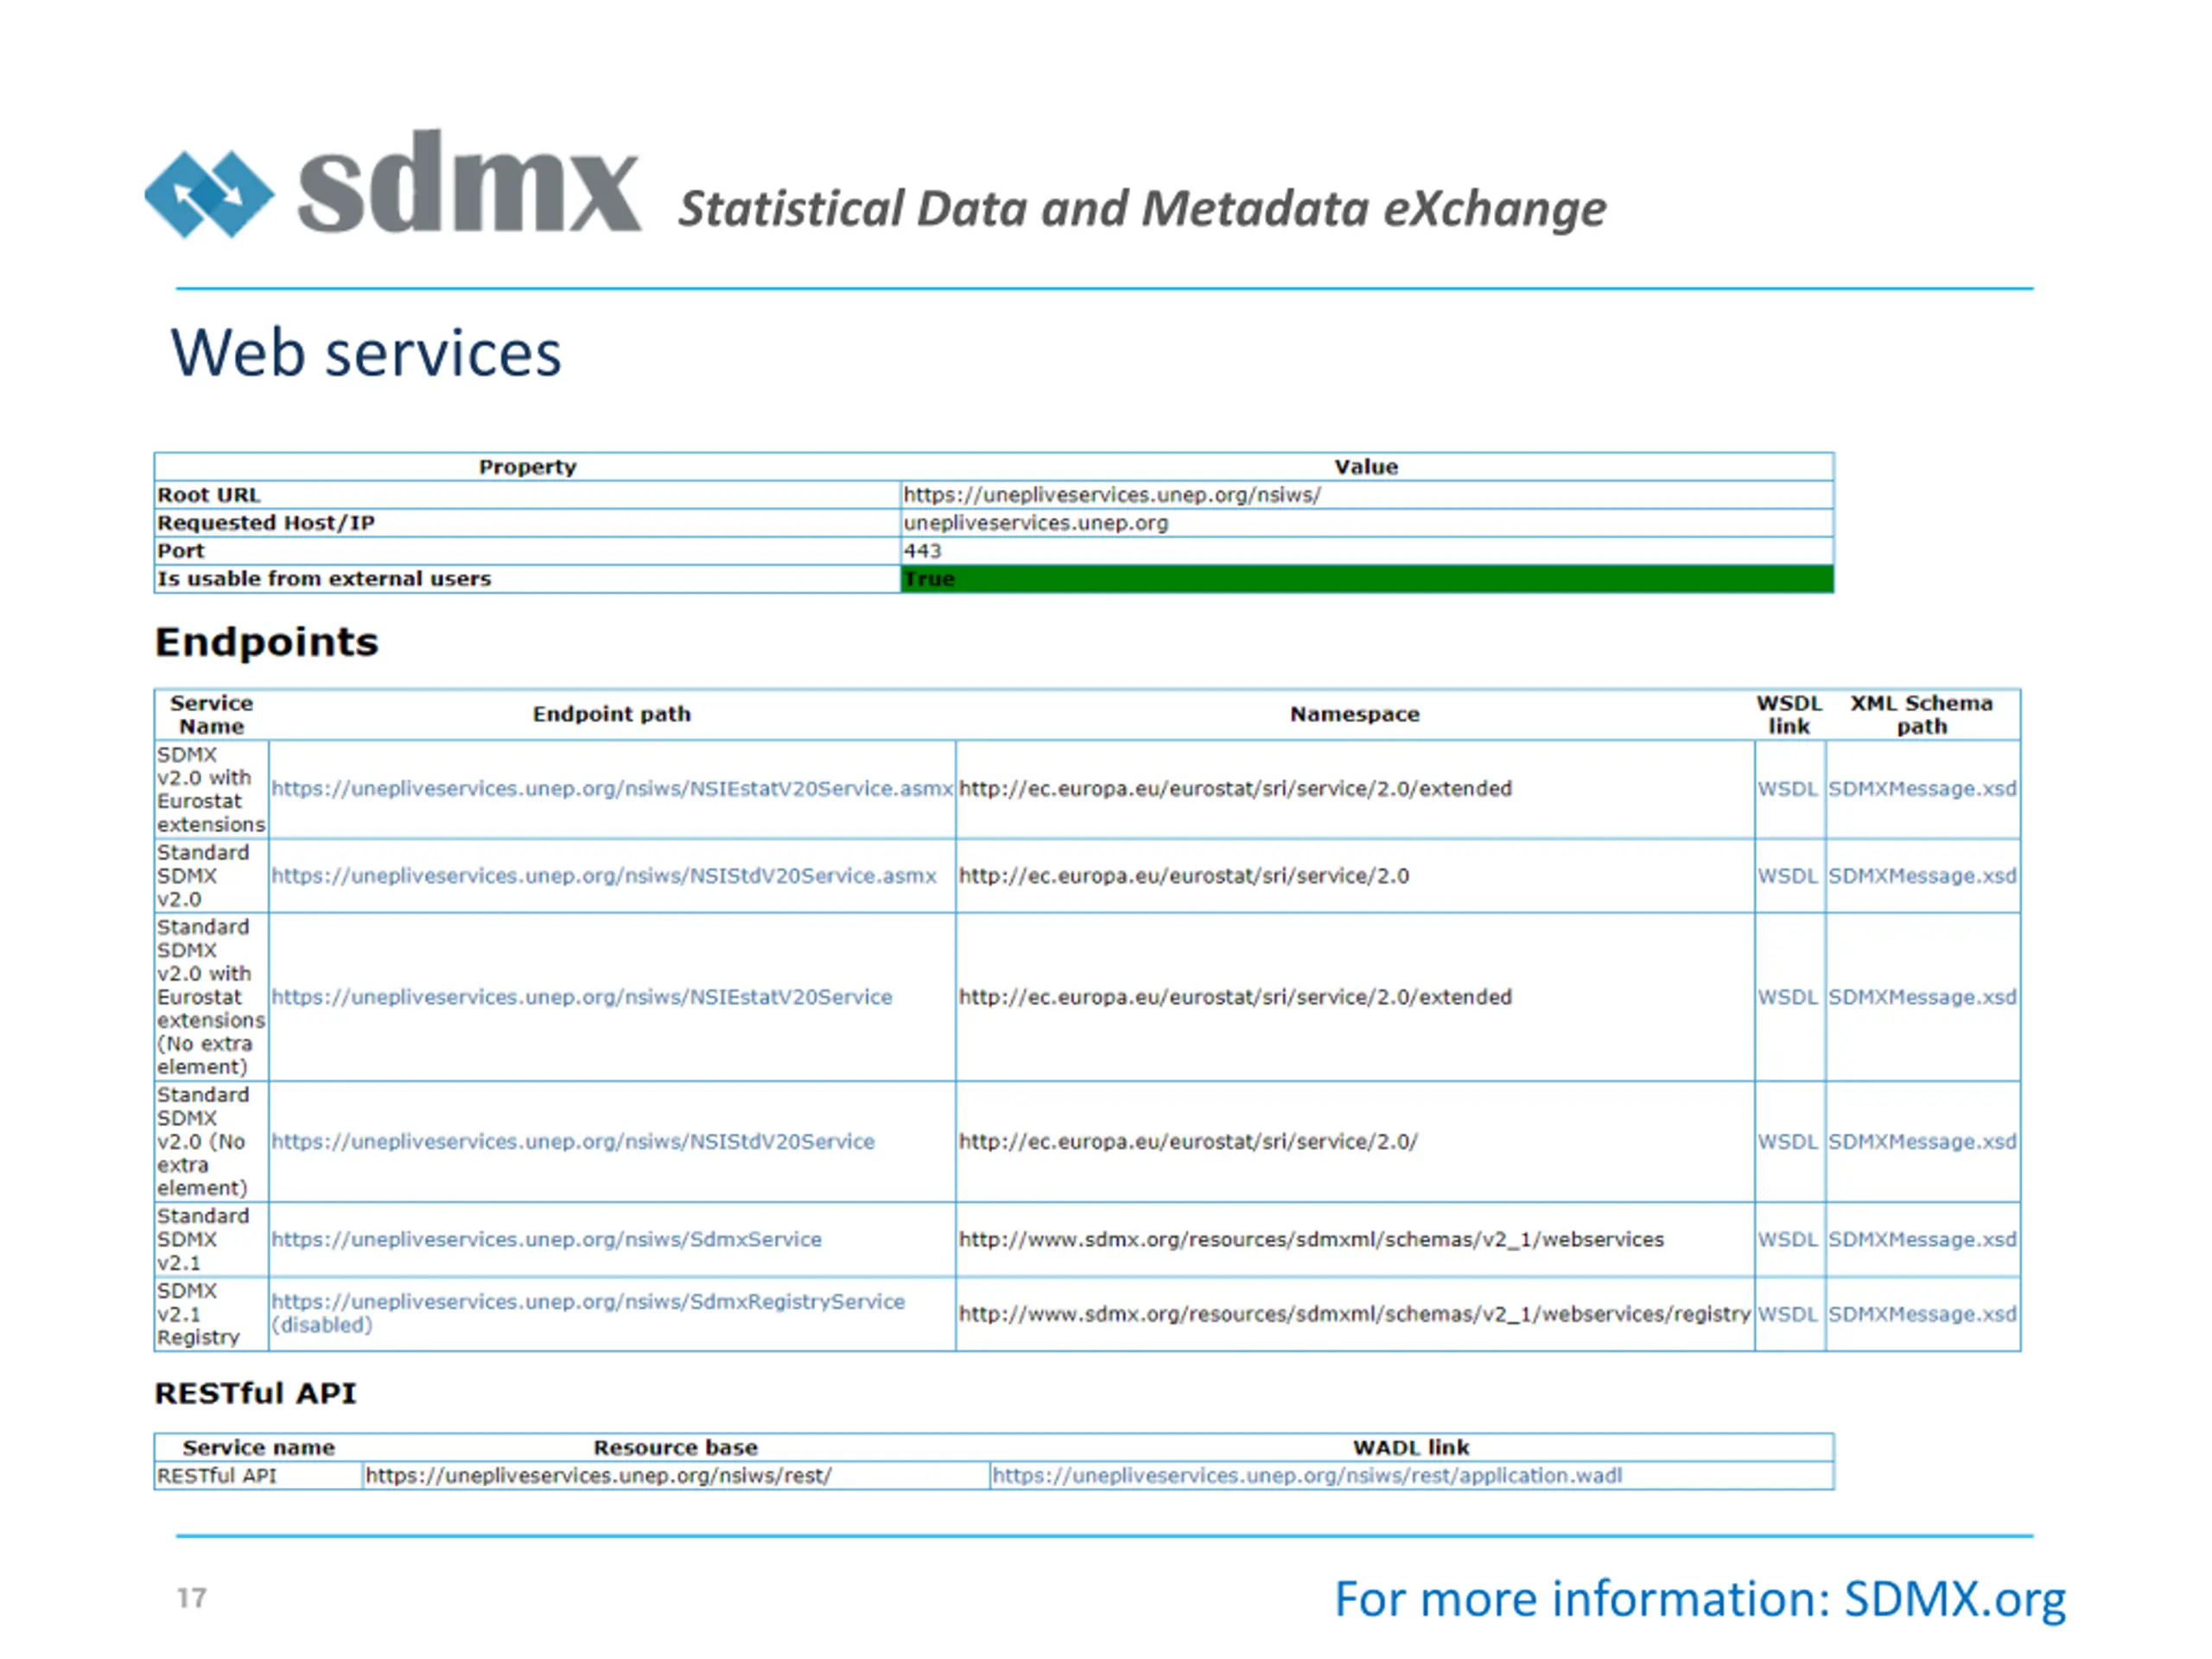The width and height of the screenshot is (2212, 1659).
Task: Open SDMXMessage.xsd in NSIEstatV20Service No extra element row
Action: (x=1922, y=997)
